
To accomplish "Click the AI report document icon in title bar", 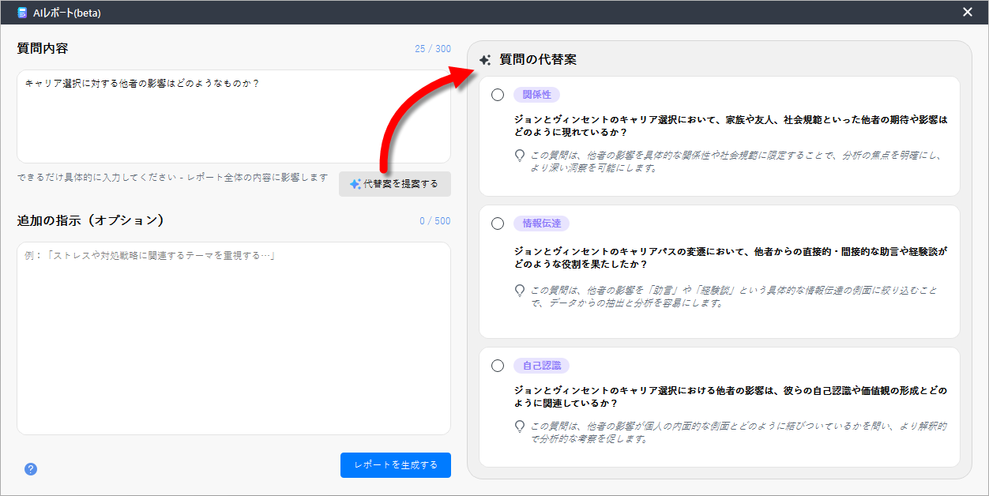I will 22,13.
